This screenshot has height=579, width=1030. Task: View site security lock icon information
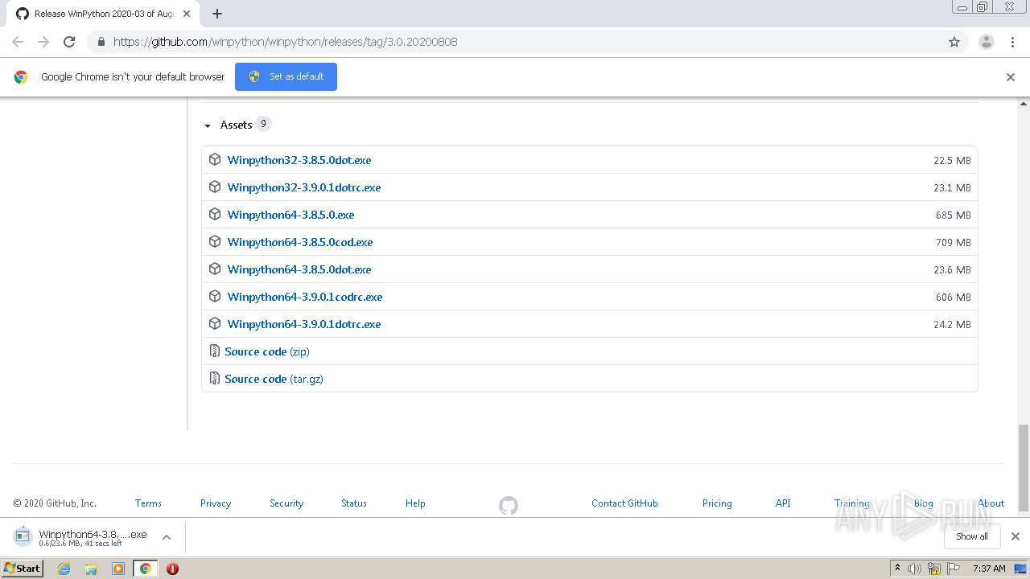click(101, 42)
